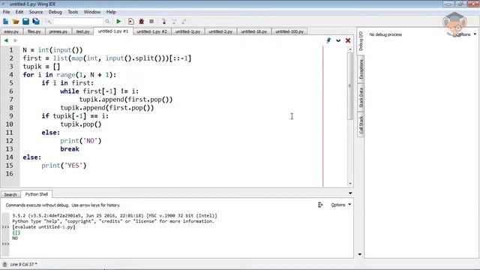This screenshot has height=270, width=480.
Task: Click the editor scrollbar up arrow
Action: [350, 49]
